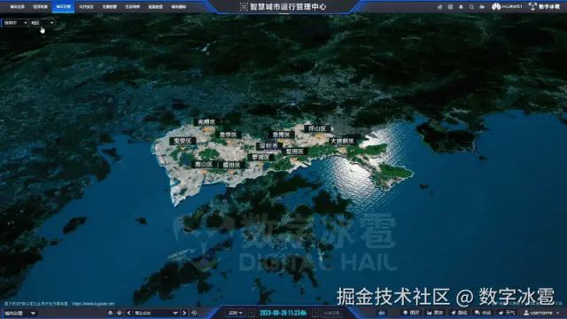567x319 pixels.
Task: Toggle the 图表 charts button
Action: point(435,313)
